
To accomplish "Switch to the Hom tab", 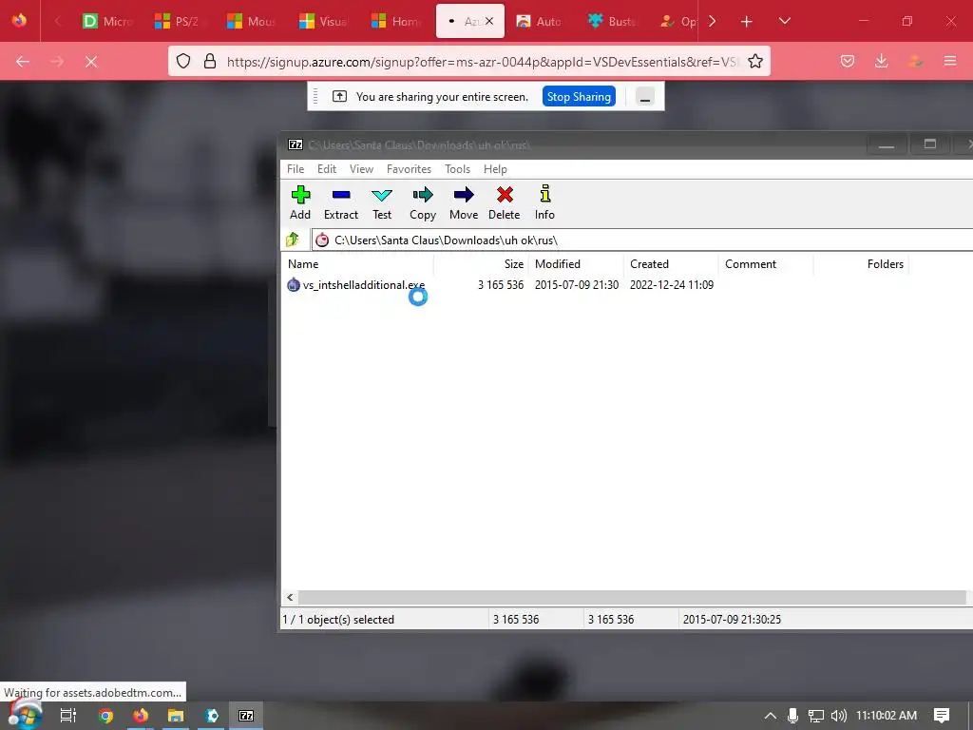I will pos(395,21).
